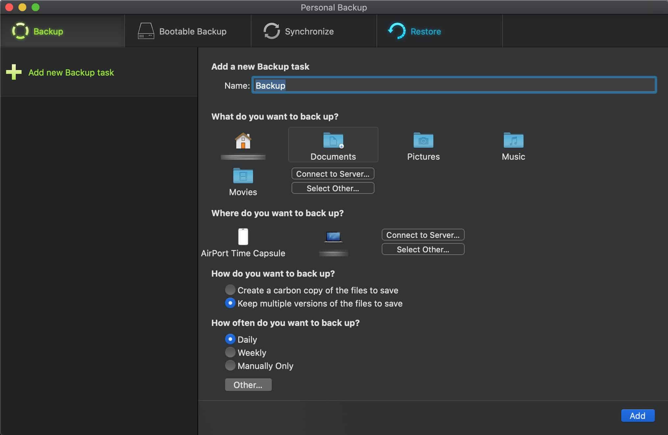
Task: Open the Synchronize tab
Action: coord(314,31)
